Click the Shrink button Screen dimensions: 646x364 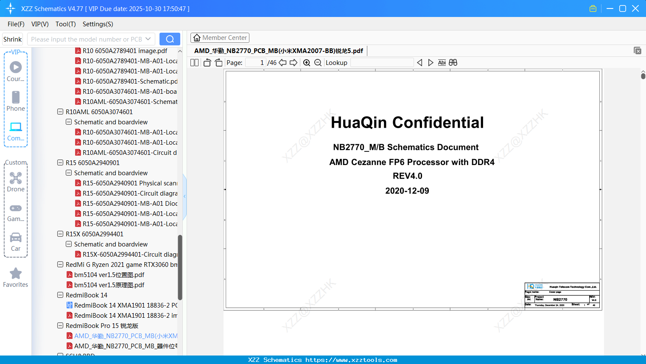(12, 39)
